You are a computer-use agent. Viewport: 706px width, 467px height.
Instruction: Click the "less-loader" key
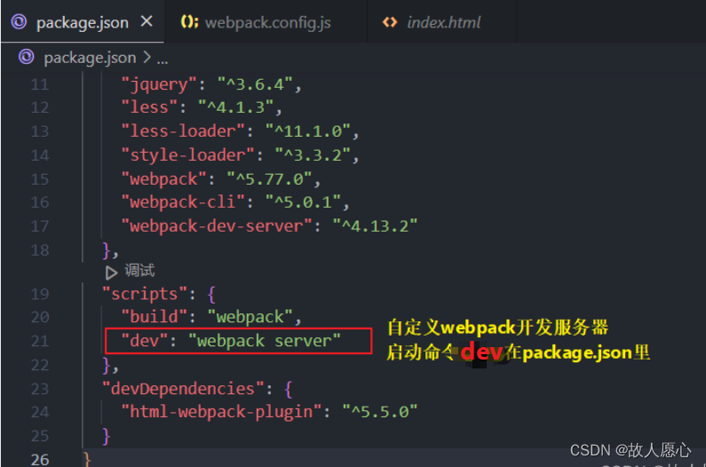pyautogui.click(x=183, y=131)
